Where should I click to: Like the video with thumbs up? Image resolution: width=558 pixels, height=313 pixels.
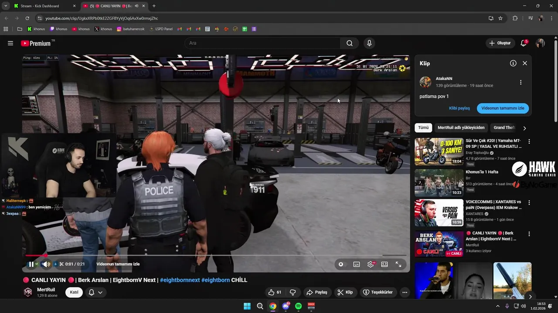click(x=275, y=292)
